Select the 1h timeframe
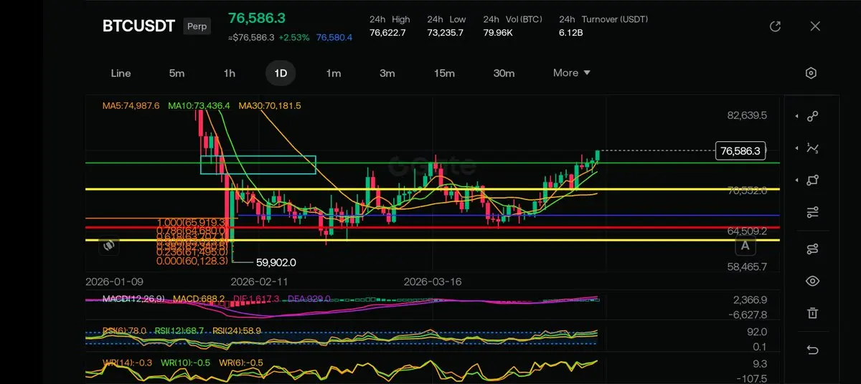 pos(230,73)
